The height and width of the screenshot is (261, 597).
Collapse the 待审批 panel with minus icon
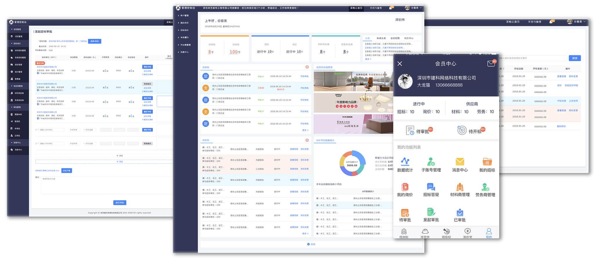[x=307, y=67]
